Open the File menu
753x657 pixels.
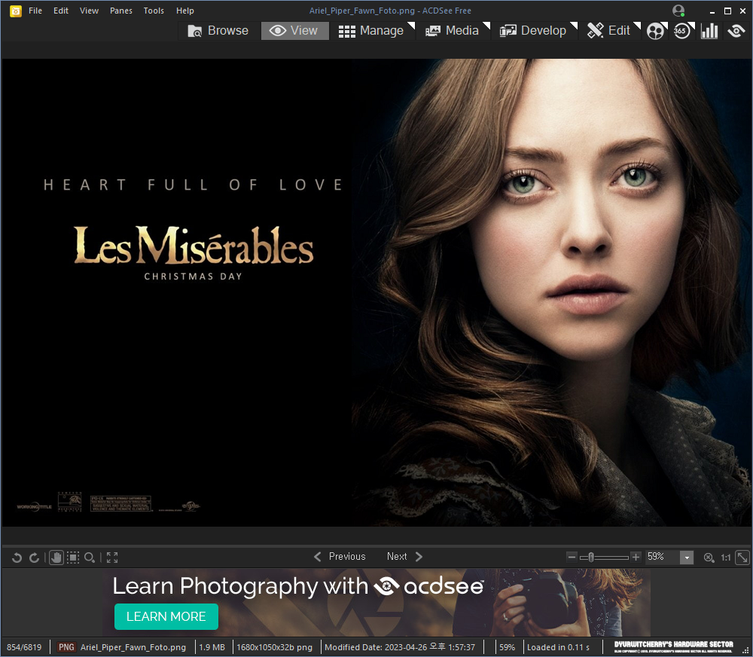(x=35, y=11)
